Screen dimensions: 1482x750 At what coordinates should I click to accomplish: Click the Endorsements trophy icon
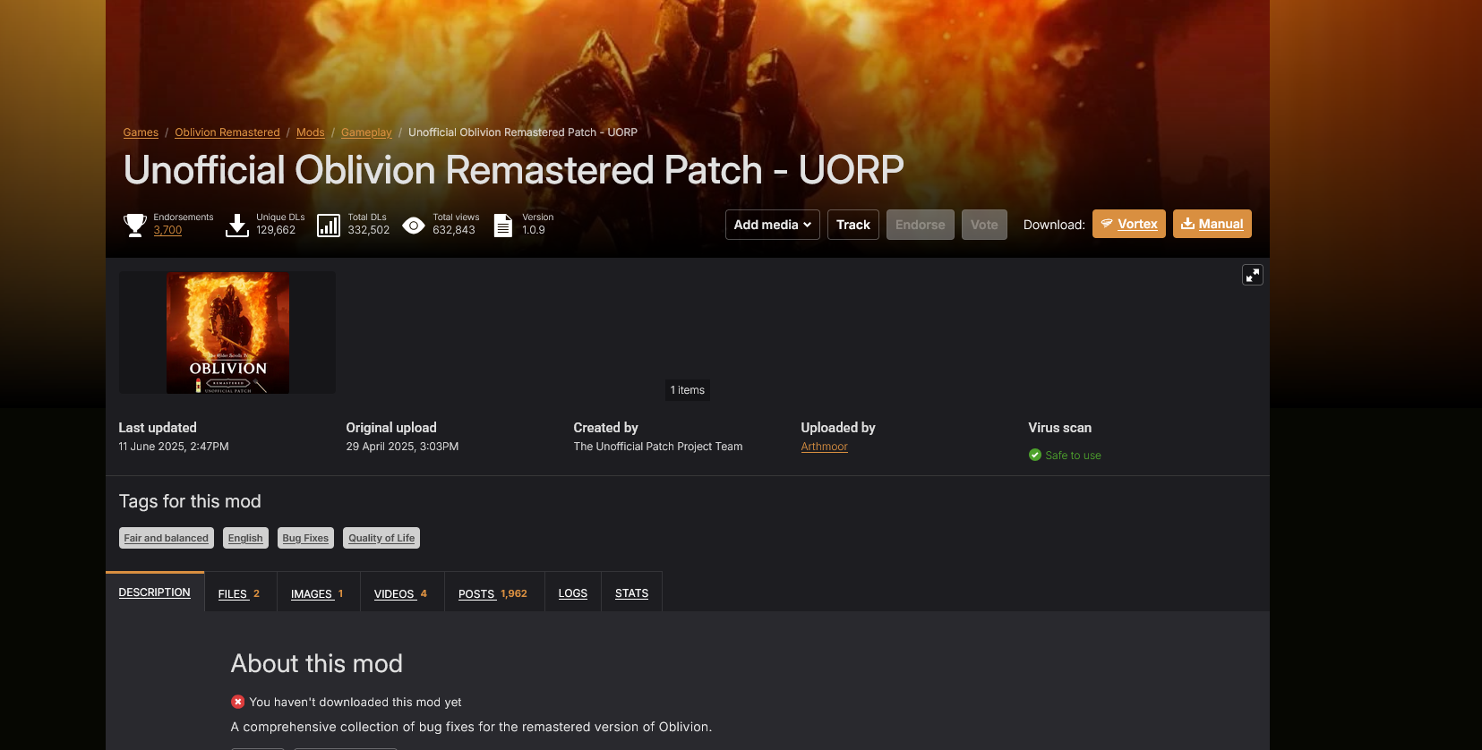coord(135,225)
